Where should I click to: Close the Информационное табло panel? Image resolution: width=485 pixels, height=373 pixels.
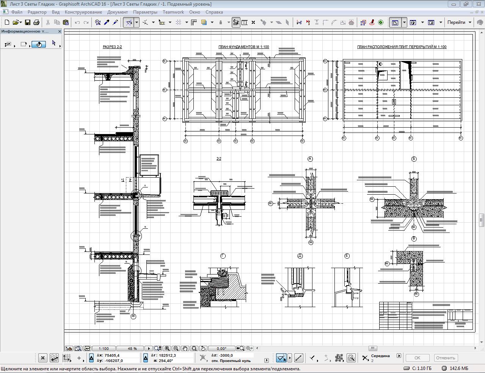point(60,31)
